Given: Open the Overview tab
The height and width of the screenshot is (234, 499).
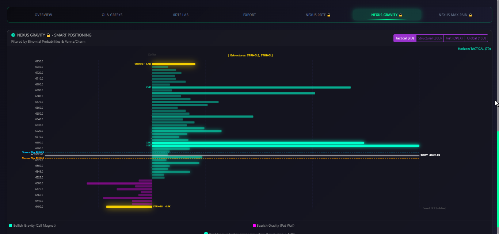Looking at the screenshot, I should tap(43, 15).
